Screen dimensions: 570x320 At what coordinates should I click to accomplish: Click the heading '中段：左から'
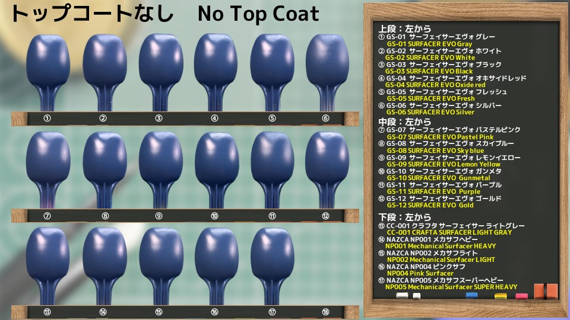tap(404, 121)
